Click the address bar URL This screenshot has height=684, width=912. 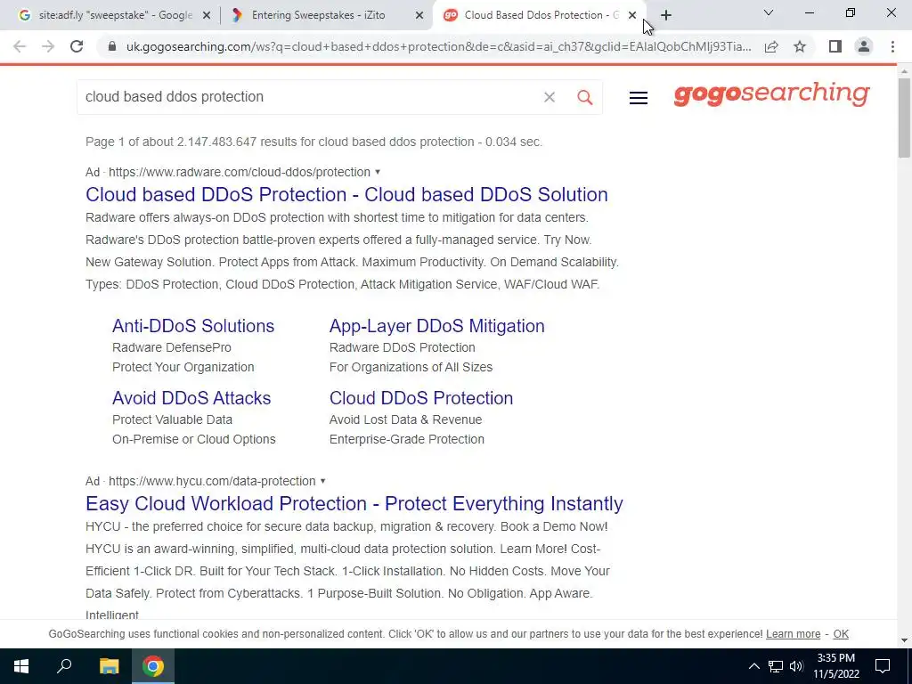(x=438, y=46)
